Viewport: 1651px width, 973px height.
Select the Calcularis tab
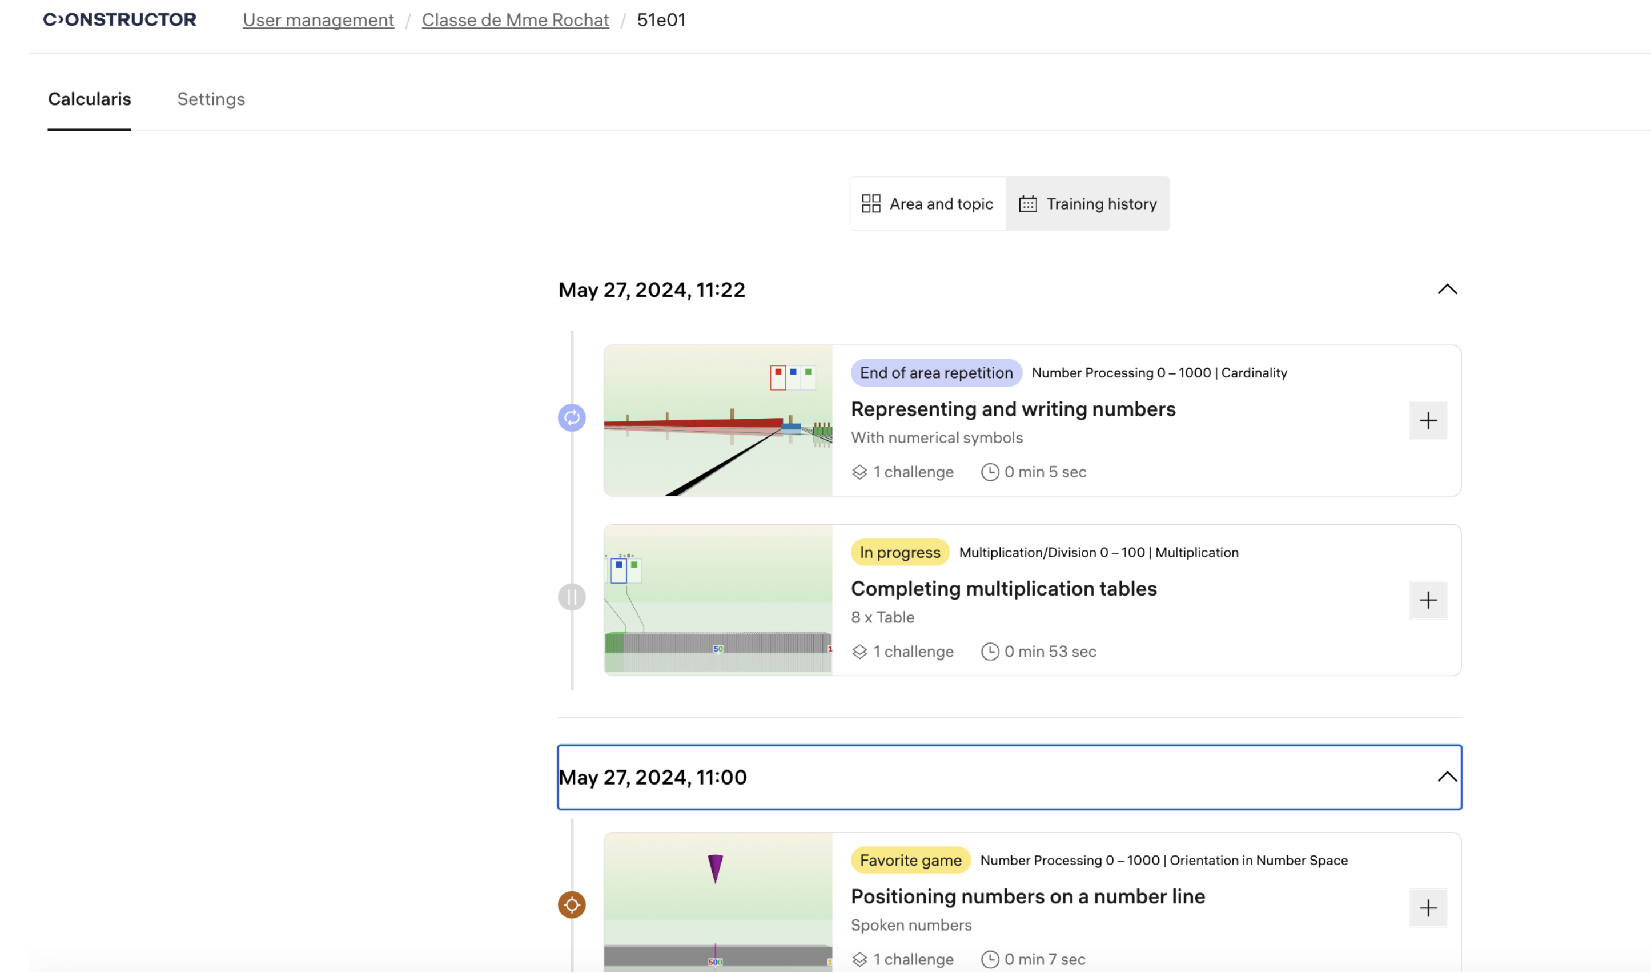pyautogui.click(x=89, y=99)
